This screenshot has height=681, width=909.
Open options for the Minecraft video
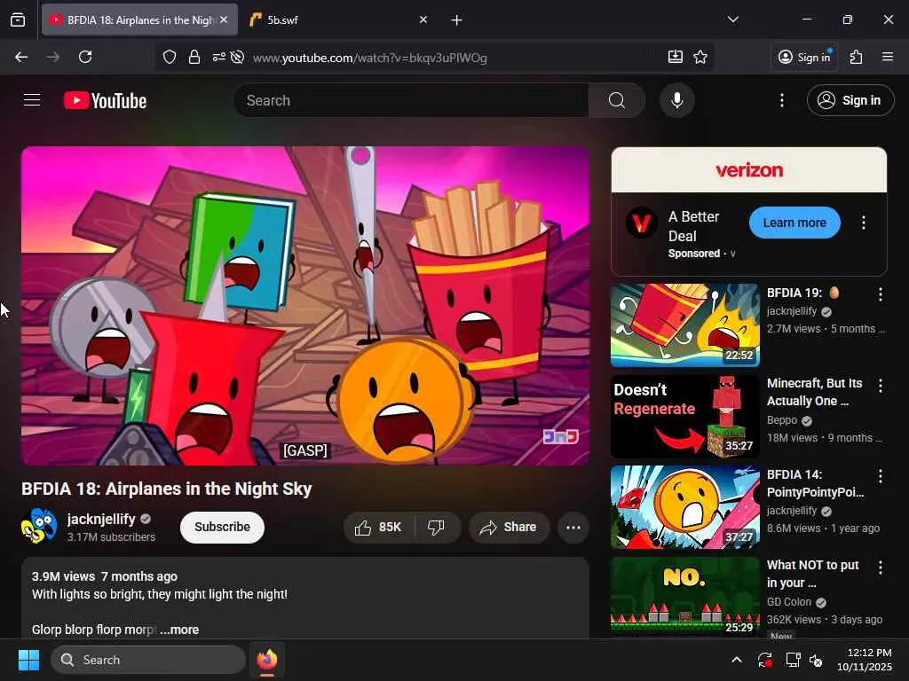coord(880,386)
